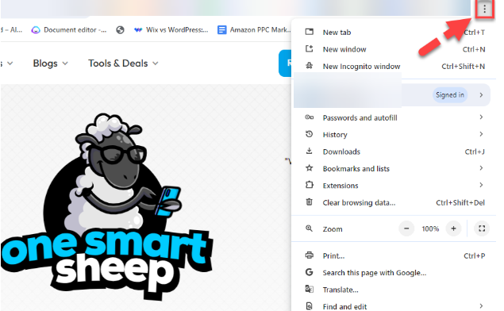Click the Ctrl+Shift+N shortcut text

[x=464, y=67]
